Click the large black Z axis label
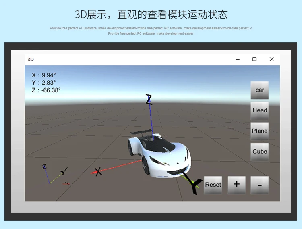The width and height of the screenshot is (302, 229). tap(149, 100)
